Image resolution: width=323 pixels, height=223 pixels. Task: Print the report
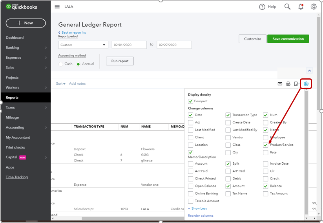click(x=288, y=84)
